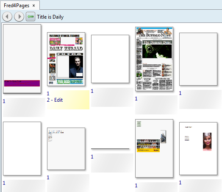This screenshot has width=222, height=192.
Task: Select the Fred4Pages tab
Action: [x=17, y=6]
